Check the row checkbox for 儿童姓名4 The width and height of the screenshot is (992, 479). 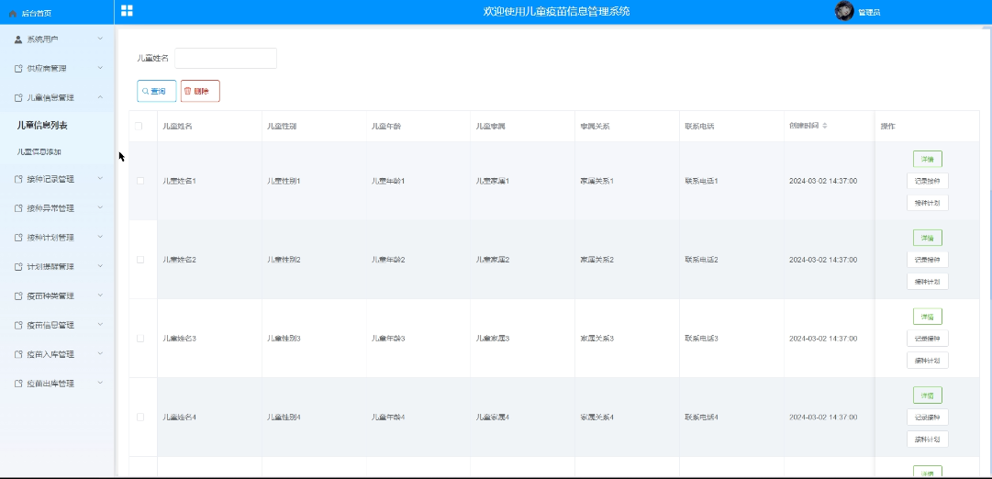[140, 417]
